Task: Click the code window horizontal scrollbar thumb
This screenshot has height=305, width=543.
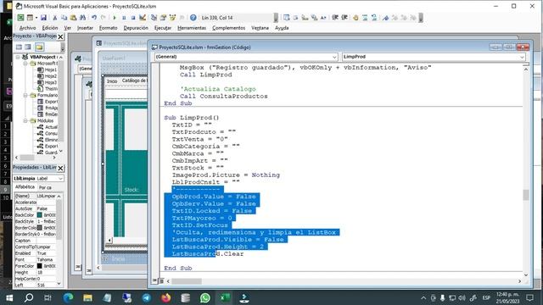Action: coord(187,281)
